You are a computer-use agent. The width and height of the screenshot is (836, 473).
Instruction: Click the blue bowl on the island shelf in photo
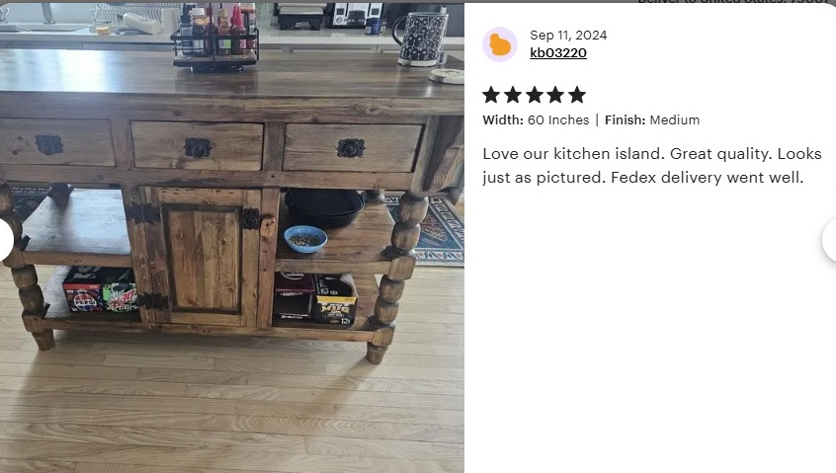point(305,239)
